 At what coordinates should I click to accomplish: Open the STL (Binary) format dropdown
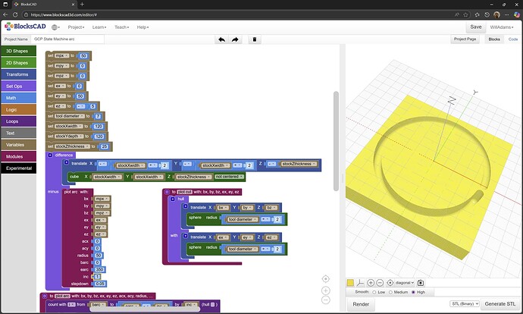click(x=462, y=304)
